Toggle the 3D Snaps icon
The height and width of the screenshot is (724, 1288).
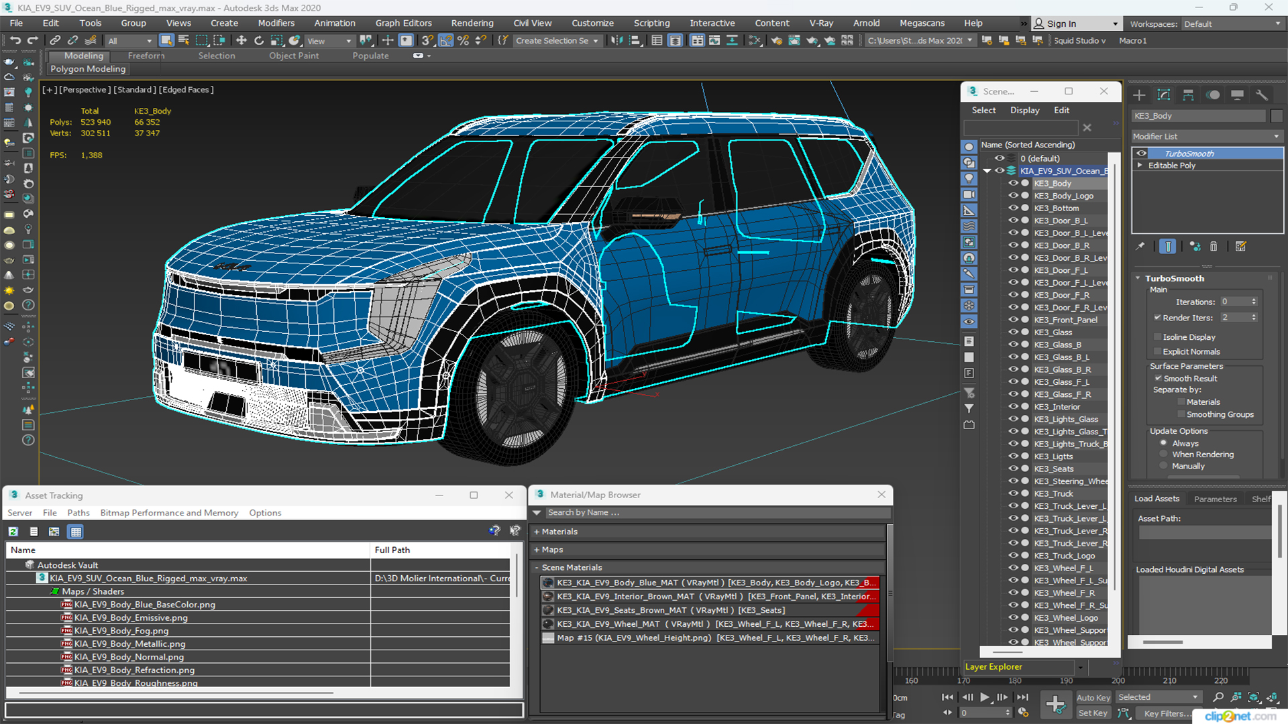[x=428, y=41]
